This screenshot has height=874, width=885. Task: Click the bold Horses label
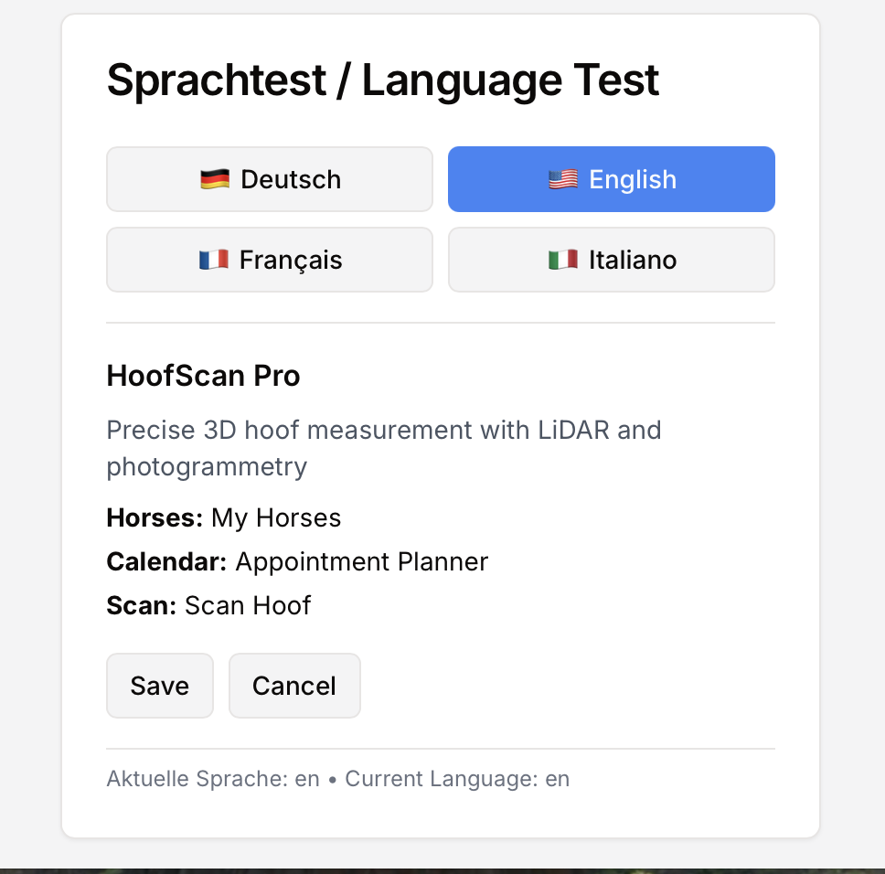155,518
